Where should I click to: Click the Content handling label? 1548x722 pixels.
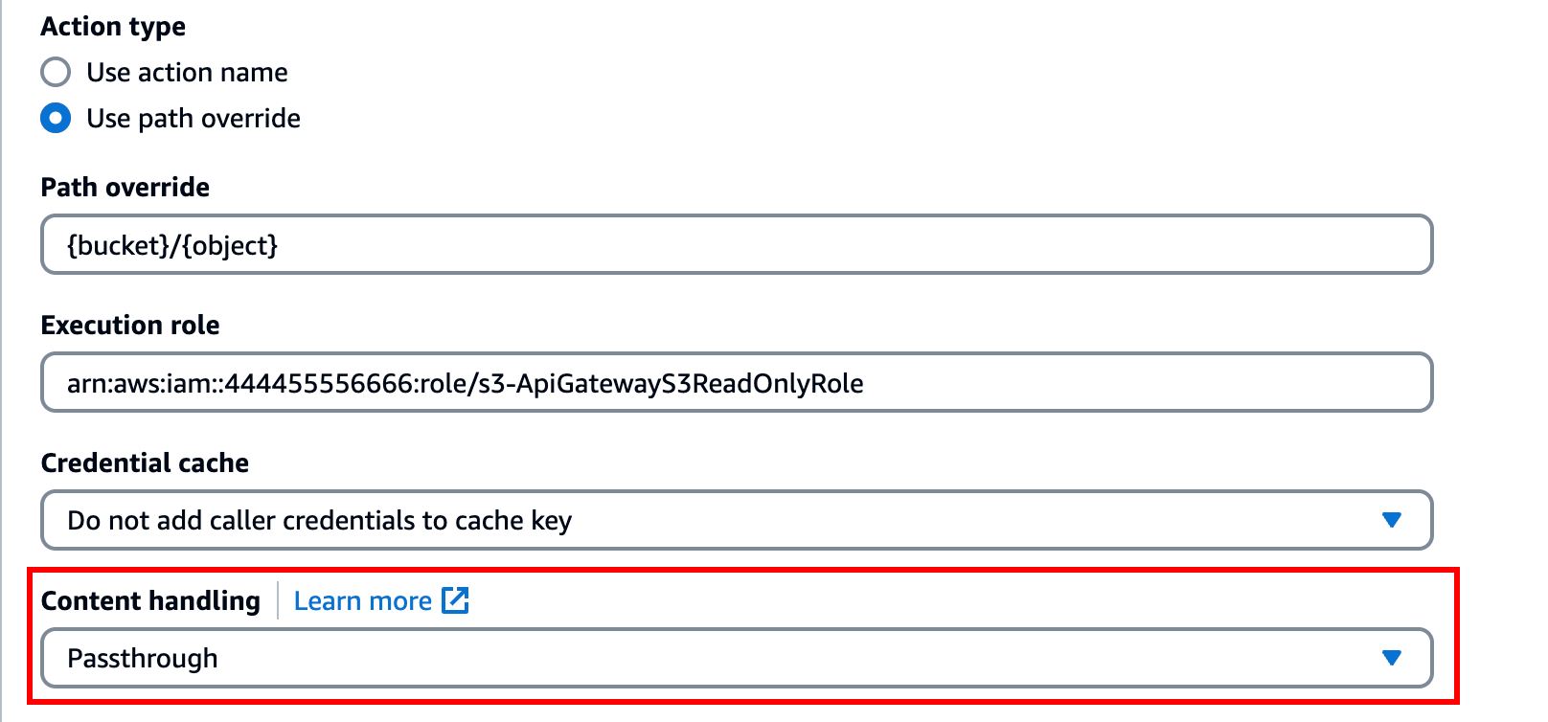(x=150, y=600)
